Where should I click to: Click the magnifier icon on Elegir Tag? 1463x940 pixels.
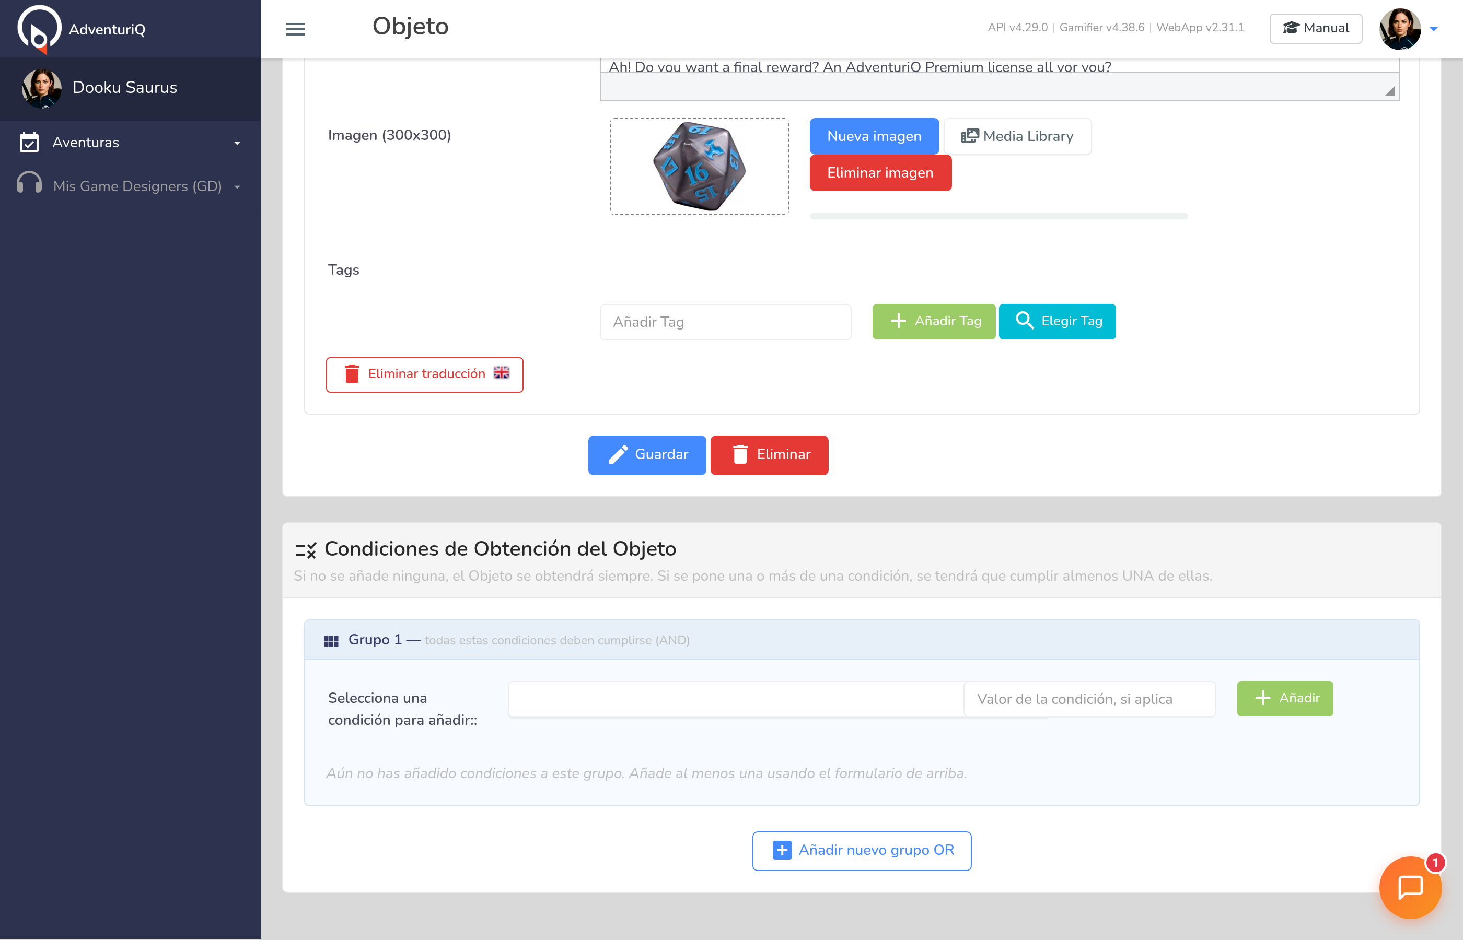[x=1024, y=321]
